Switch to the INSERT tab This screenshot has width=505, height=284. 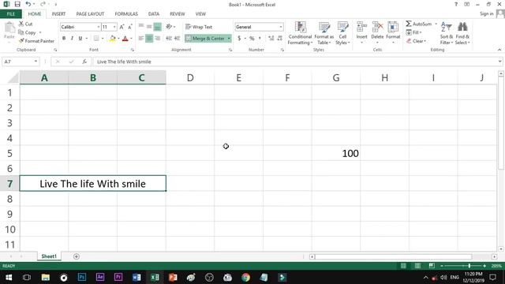[58, 14]
